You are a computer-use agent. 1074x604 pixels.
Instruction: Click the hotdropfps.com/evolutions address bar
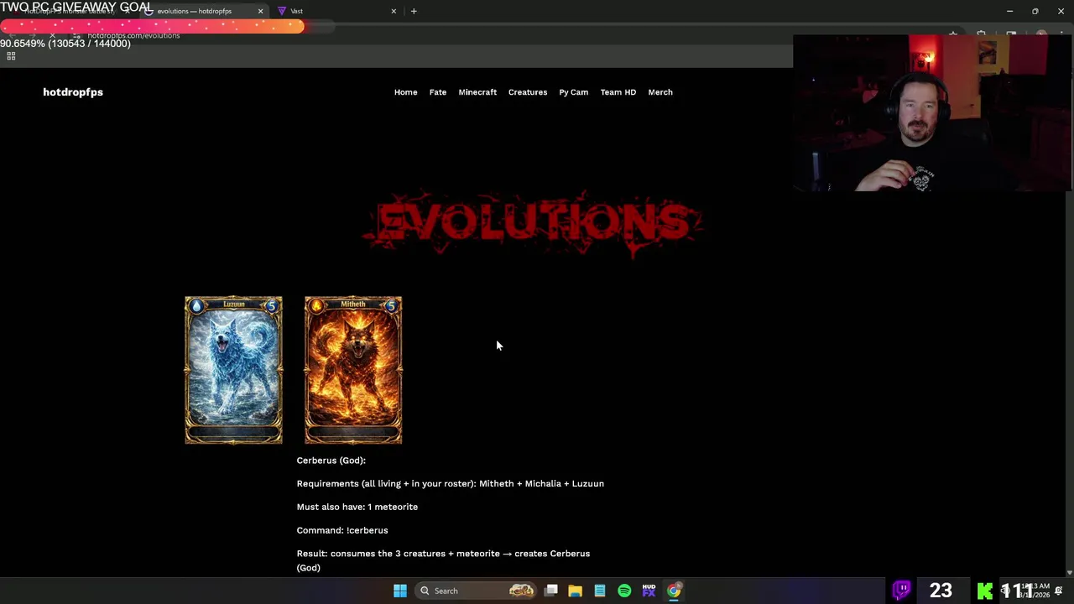133,36
